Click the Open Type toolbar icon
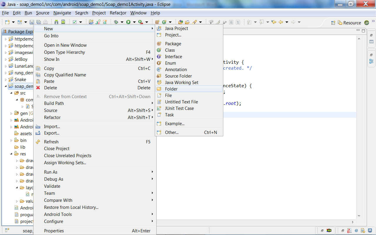 click(x=180, y=22)
